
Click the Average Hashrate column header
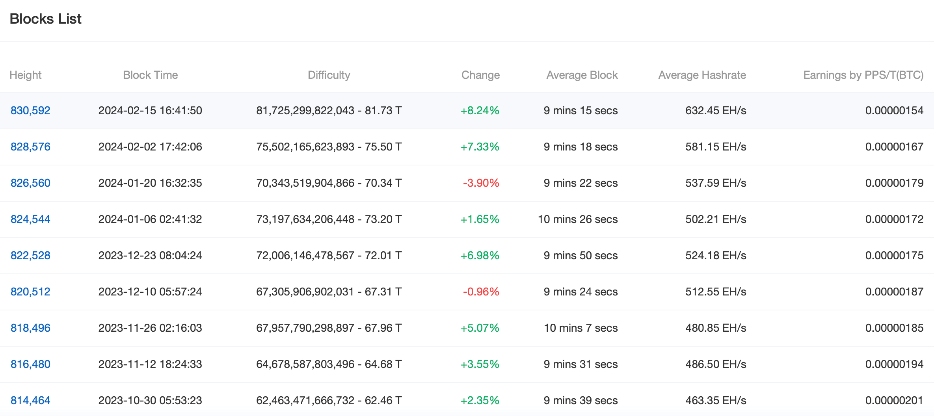tap(702, 75)
